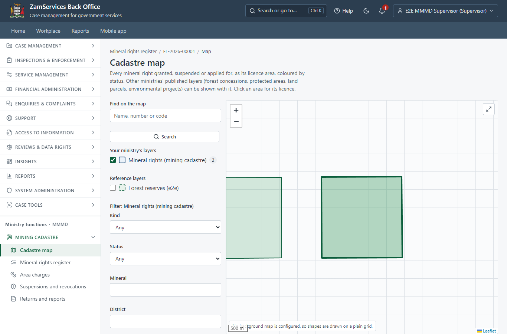Collapse the Mining Cadastre section
This screenshot has width=507, height=334.
[93, 237]
